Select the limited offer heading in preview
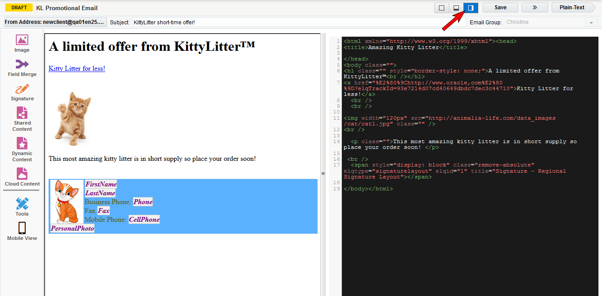 [152, 46]
